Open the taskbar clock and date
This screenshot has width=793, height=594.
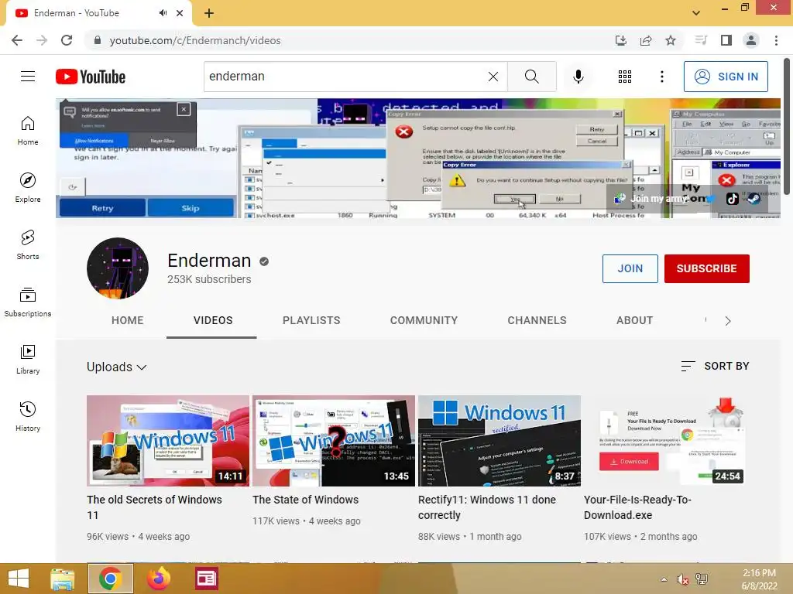[759, 579]
